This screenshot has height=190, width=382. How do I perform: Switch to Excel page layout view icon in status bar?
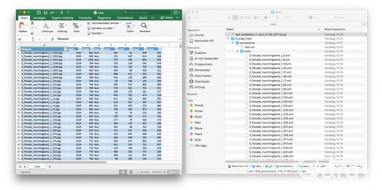(x=131, y=172)
